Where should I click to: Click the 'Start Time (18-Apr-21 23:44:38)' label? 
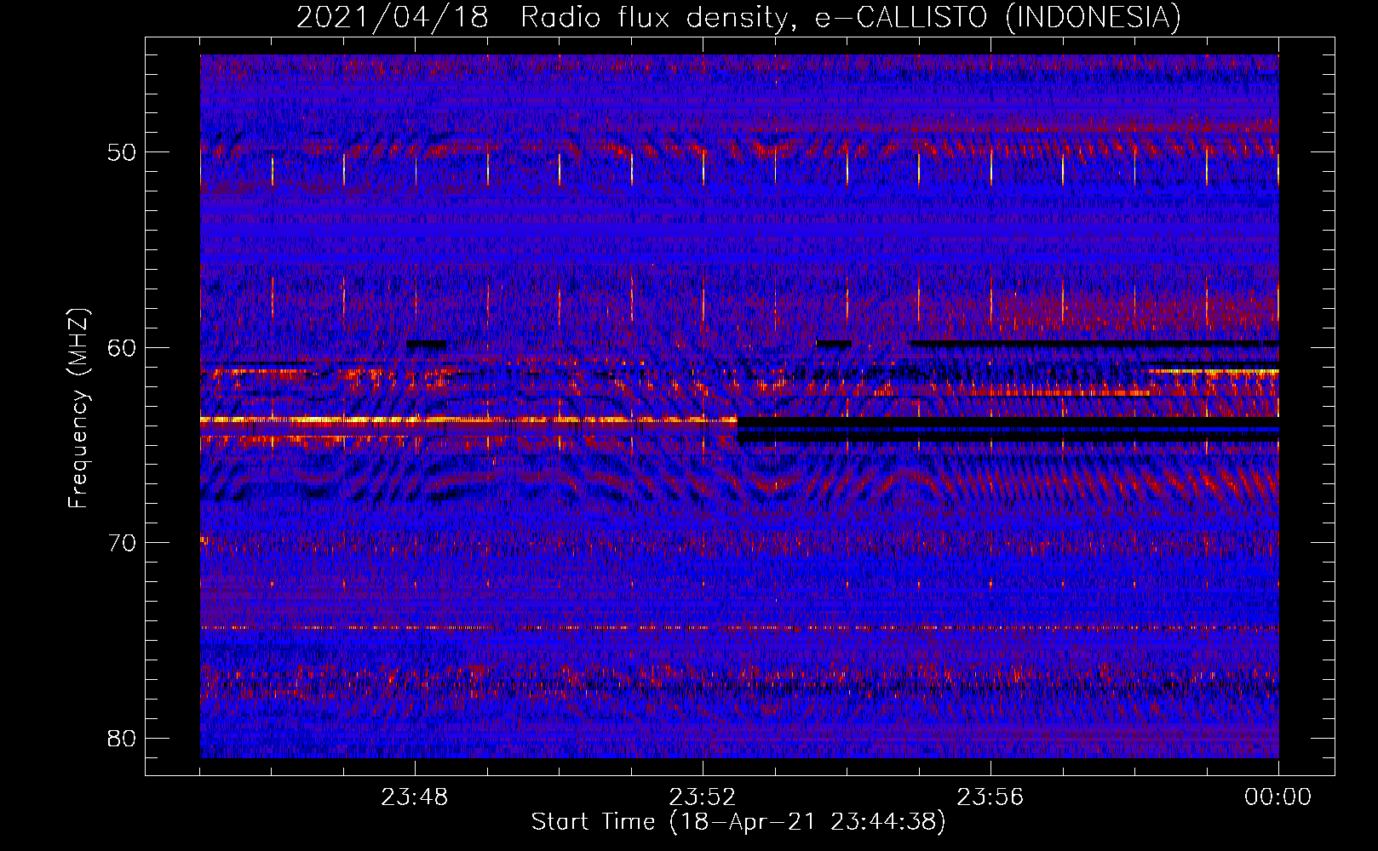738,822
